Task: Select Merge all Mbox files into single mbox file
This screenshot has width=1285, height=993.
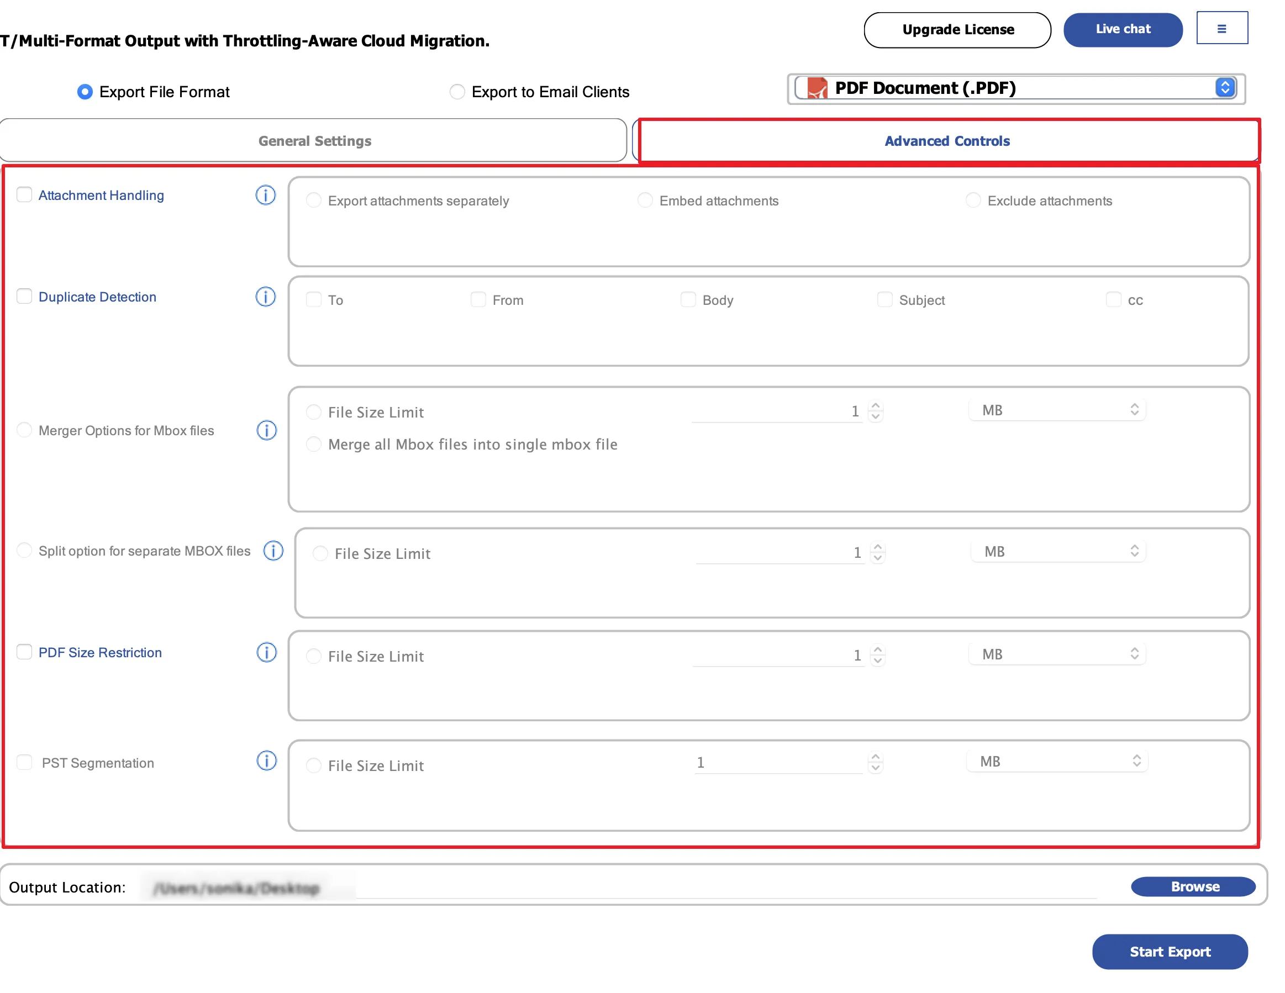Action: click(x=314, y=444)
